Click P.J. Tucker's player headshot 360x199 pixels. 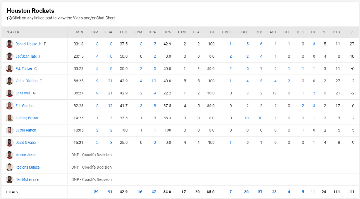tap(10, 69)
